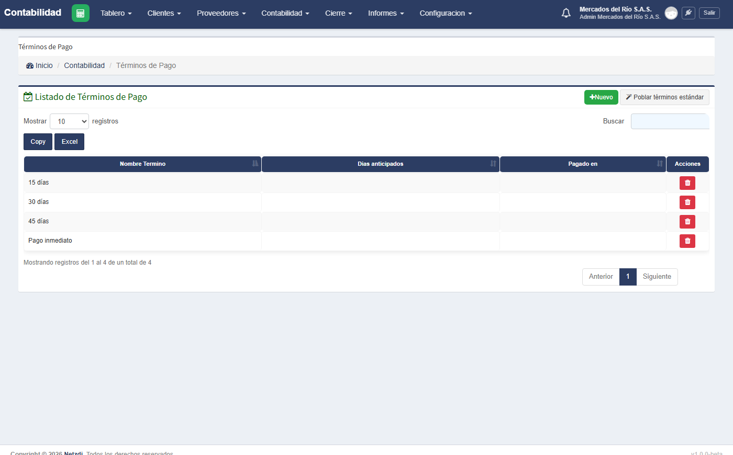The height and width of the screenshot is (455, 733).
Task: Open the Informes menu
Action: (x=386, y=13)
